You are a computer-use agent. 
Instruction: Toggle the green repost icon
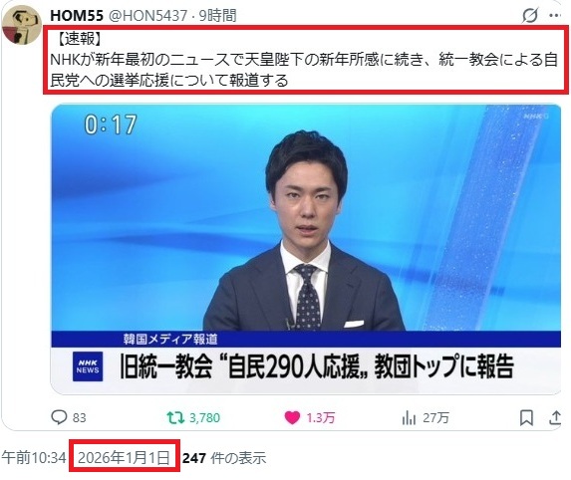click(176, 418)
